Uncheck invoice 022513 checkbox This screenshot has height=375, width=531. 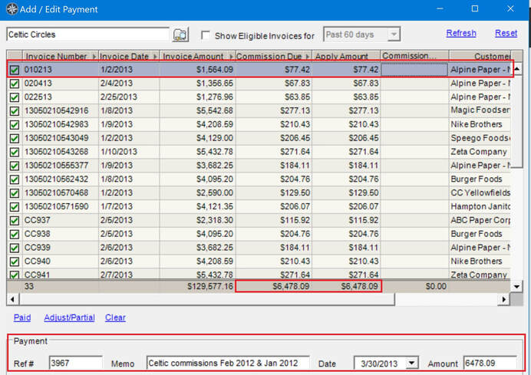15,97
